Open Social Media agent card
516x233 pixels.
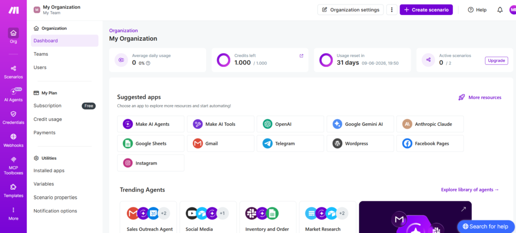pyautogui.click(x=208, y=217)
